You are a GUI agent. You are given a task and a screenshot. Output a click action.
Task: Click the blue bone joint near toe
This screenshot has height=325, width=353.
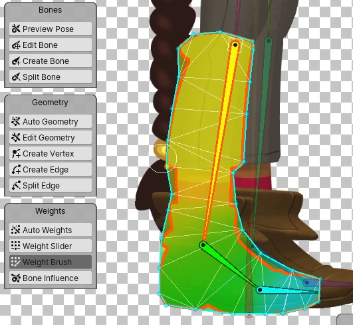pyautogui.click(x=306, y=282)
